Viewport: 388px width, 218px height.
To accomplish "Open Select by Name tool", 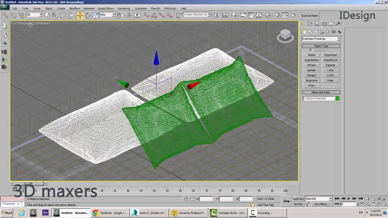I will [55, 15].
